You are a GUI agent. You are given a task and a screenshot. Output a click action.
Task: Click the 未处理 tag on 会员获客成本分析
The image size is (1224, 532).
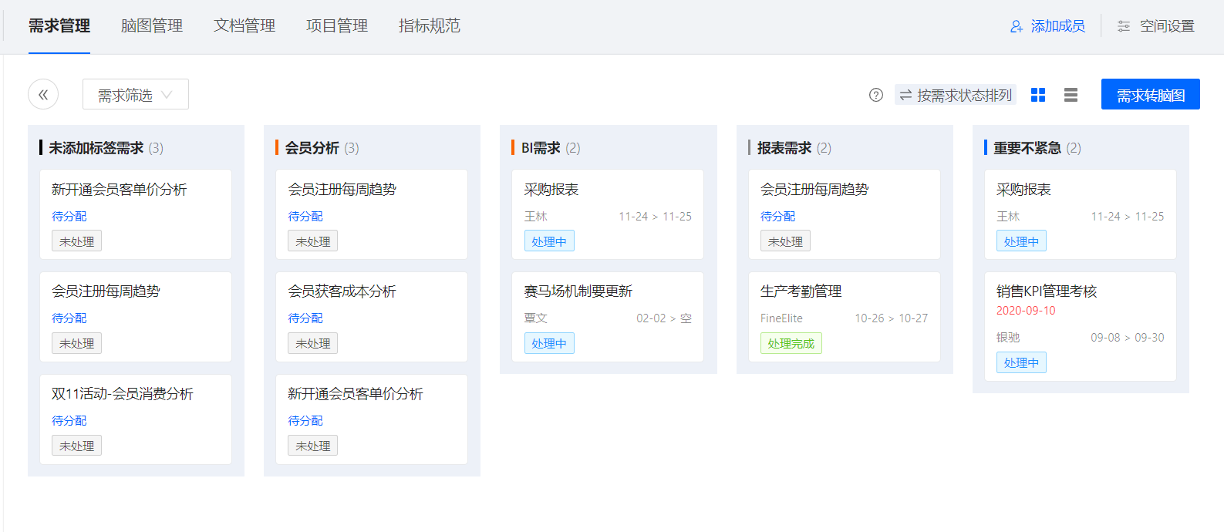tap(312, 343)
